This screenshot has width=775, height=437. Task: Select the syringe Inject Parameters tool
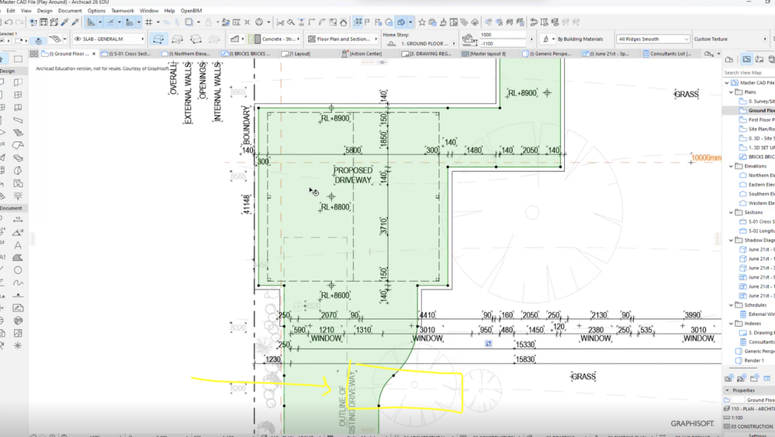75,23
